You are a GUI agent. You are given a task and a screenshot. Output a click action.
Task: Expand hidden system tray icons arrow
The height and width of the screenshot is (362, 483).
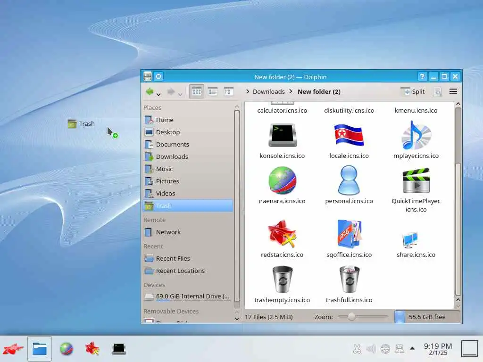[x=412, y=348]
